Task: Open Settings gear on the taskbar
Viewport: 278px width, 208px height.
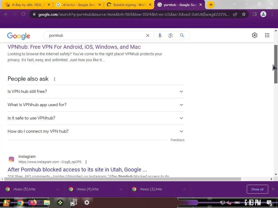Action: pos(87,203)
